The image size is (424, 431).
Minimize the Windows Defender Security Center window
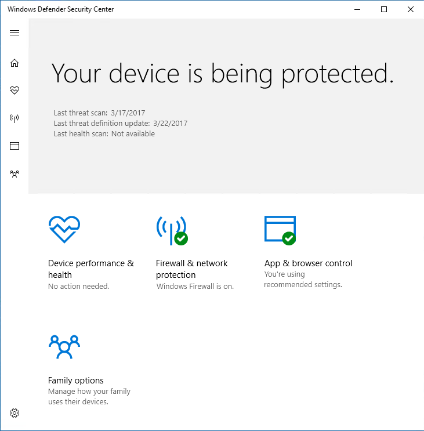pyautogui.click(x=357, y=9)
